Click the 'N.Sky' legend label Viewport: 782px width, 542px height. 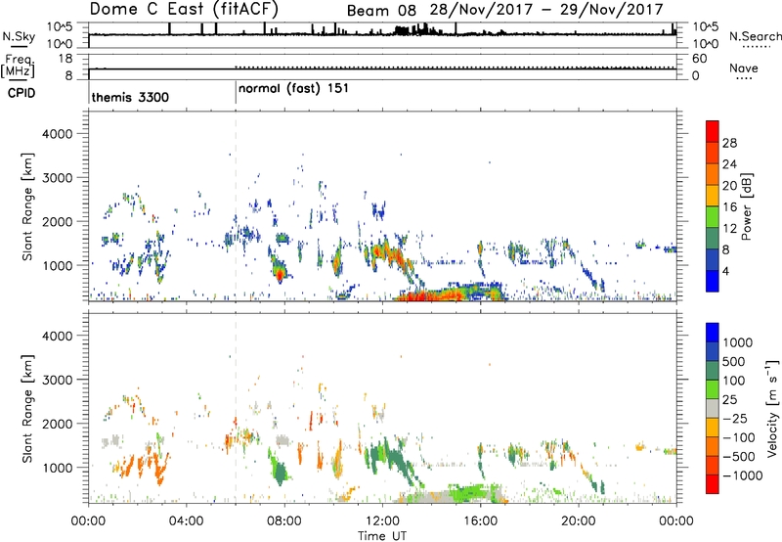[19, 36]
